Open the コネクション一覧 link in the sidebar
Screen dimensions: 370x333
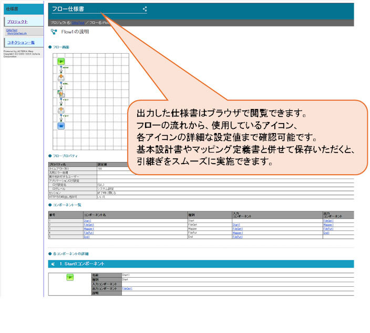coord(21,43)
